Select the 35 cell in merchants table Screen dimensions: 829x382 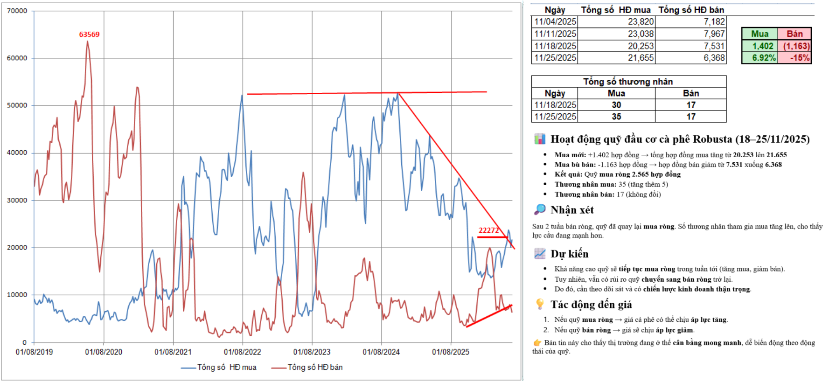tap(616, 117)
